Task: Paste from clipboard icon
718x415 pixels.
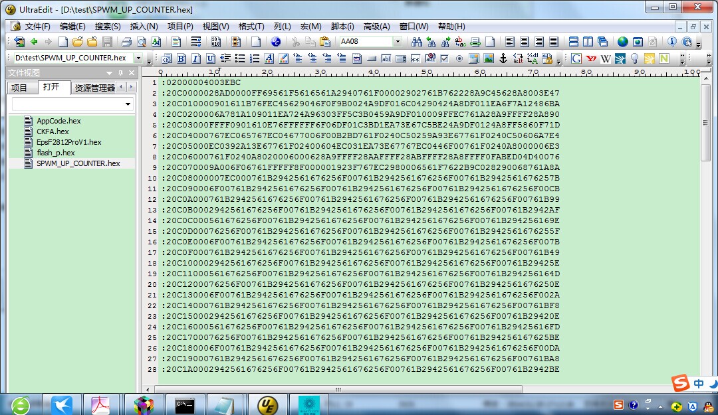Action: coord(324,42)
